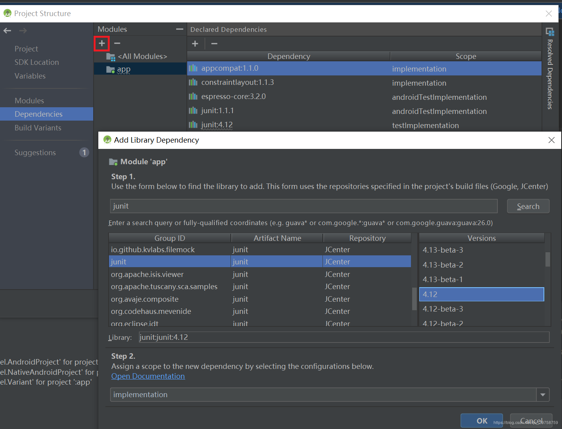Click the Versions column header
The height and width of the screenshot is (429, 562).
click(x=482, y=238)
